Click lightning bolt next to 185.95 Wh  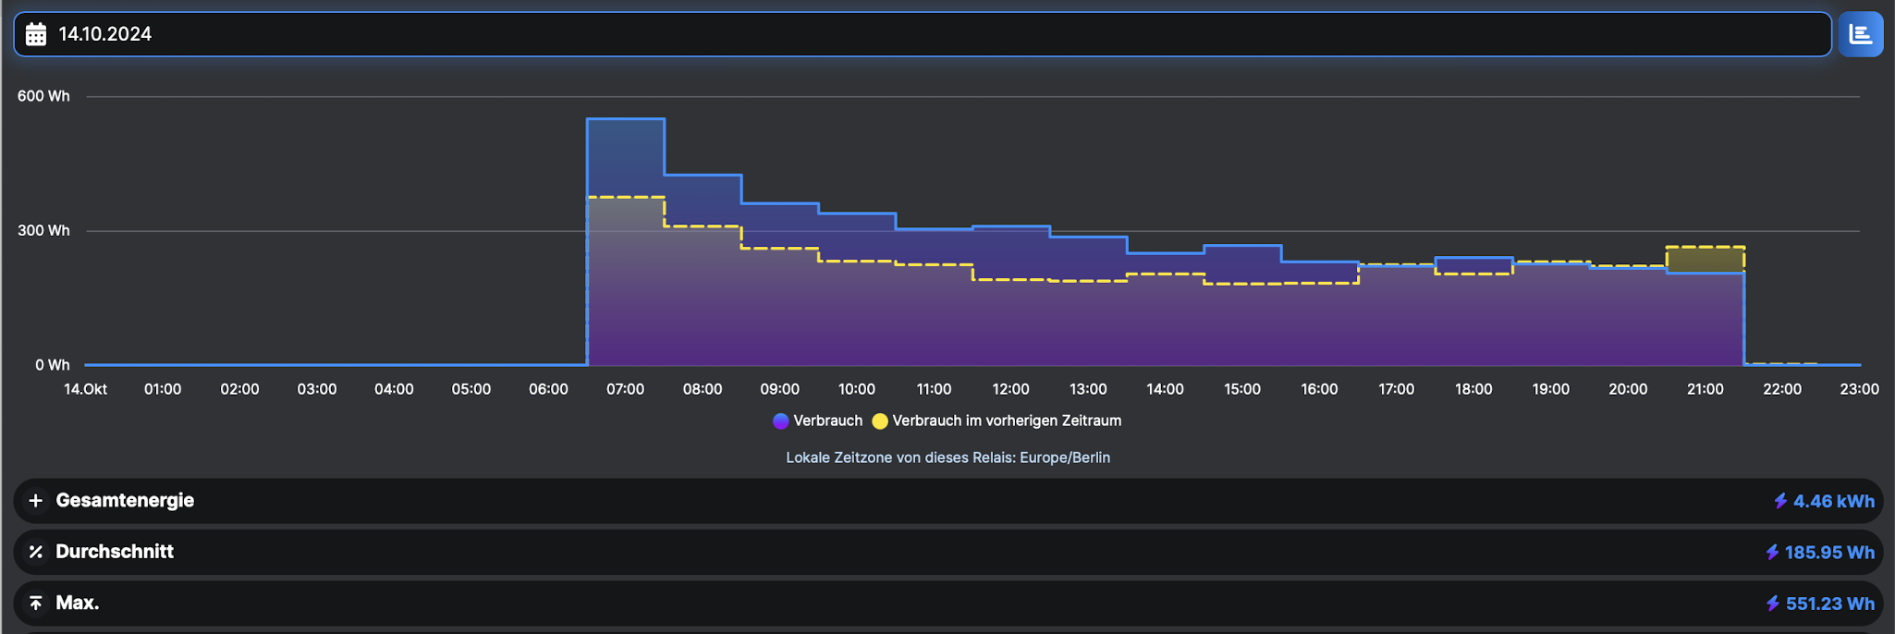click(1771, 552)
